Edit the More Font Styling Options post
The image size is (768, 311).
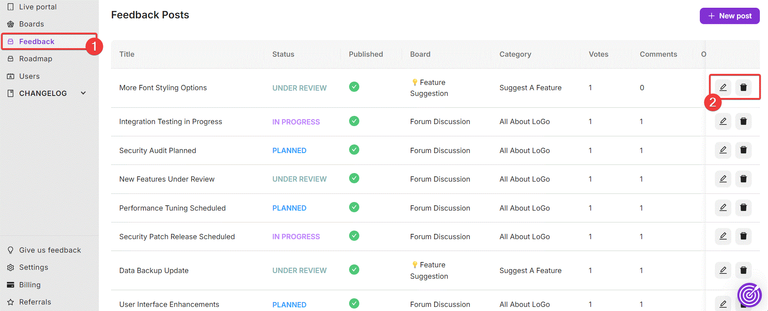[723, 87]
